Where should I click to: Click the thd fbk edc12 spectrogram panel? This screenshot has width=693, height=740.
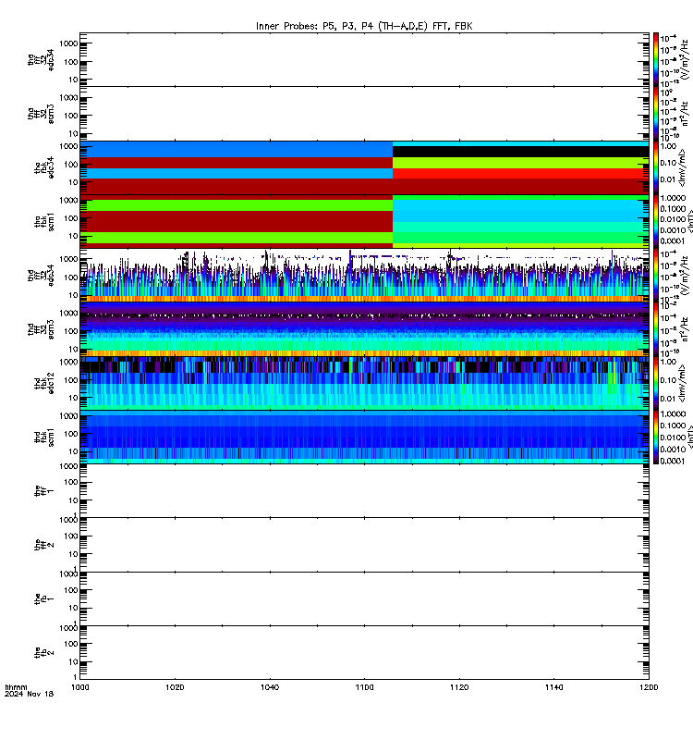coord(364,383)
